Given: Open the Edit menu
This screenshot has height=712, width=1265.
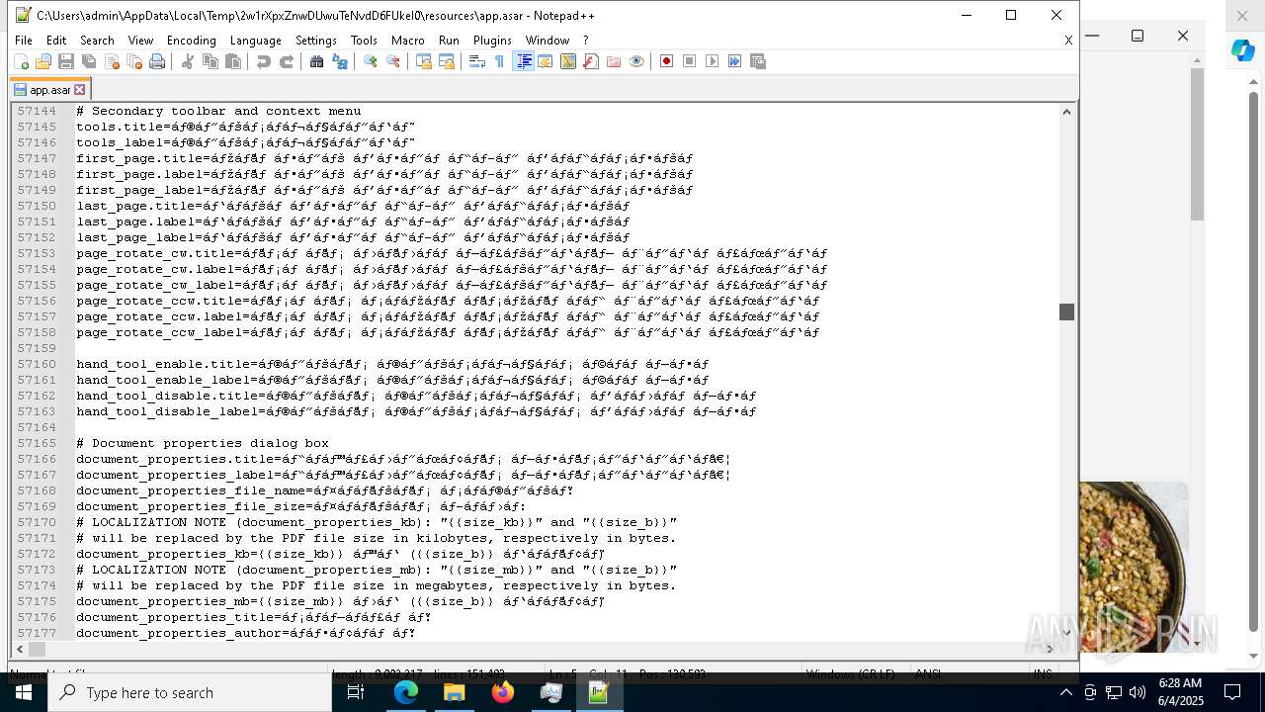Looking at the screenshot, I should [56, 41].
